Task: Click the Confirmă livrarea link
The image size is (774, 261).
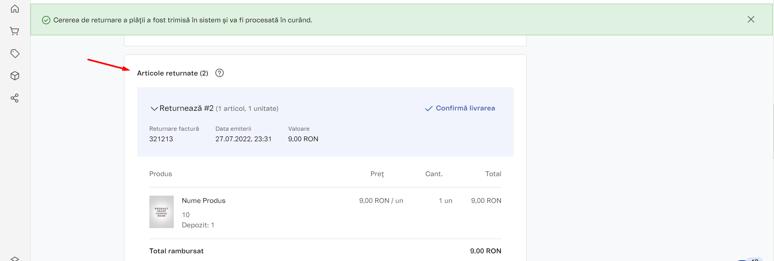Action: [x=460, y=108]
